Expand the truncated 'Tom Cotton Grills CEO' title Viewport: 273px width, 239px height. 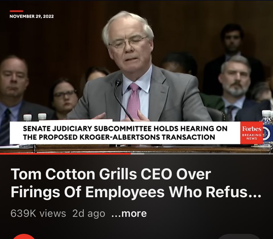pyautogui.click(x=136, y=183)
